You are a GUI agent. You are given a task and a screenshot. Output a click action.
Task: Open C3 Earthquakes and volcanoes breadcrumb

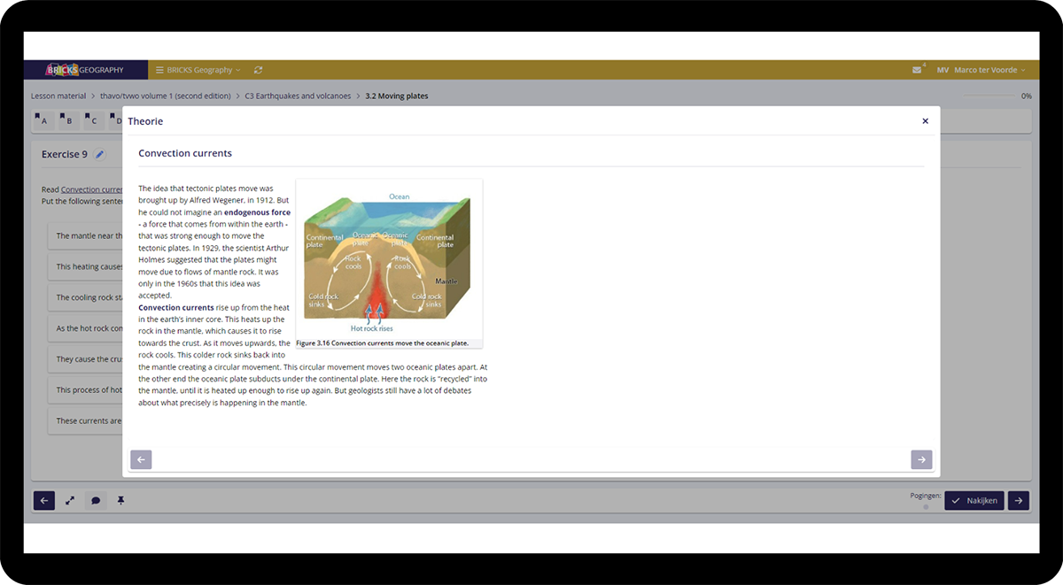[298, 96]
